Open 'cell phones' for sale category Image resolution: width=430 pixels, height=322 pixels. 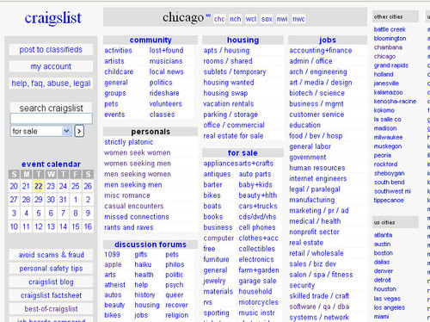coord(257,227)
